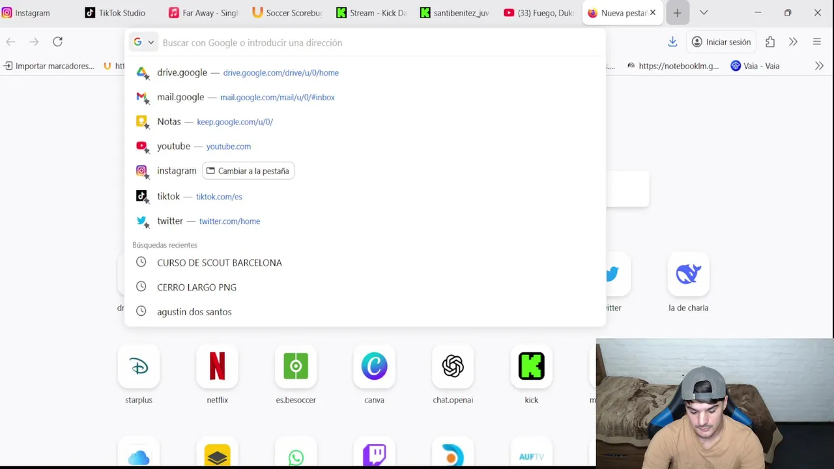Screen dimensions: 834x469
Task: Switch to the Instagram tab
Action: pyautogui.click(x=39, y=13)
